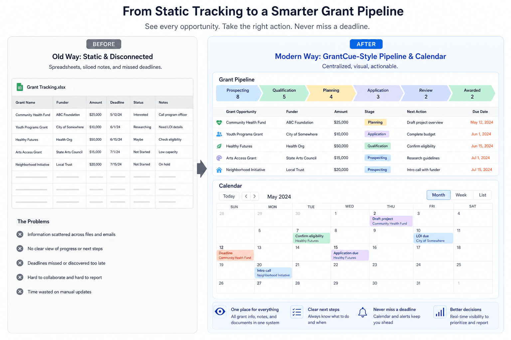Click the BEFORE label badge

point(104,44)
